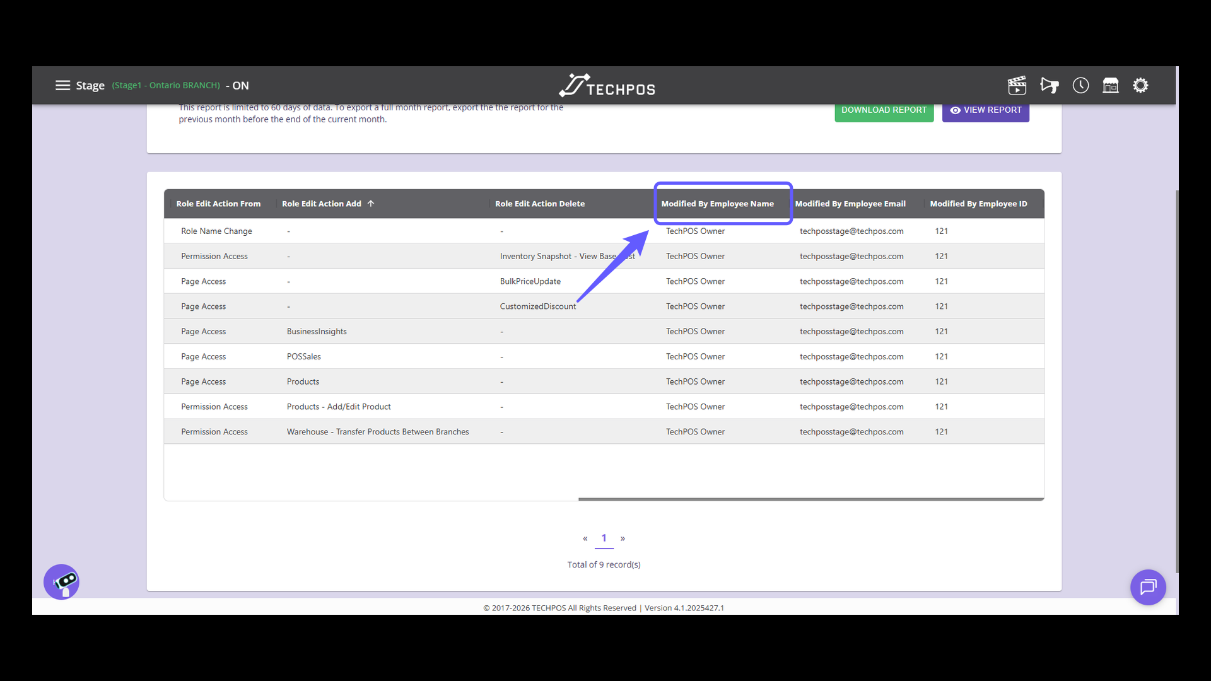Open the hamburger navigation menu
This screenshot has height=681, width=1211.
[x=63, y=85]
